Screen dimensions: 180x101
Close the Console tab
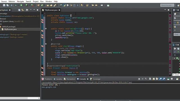(x=88, y=79)
